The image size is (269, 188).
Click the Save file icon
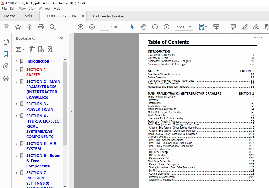click(7, 27)
